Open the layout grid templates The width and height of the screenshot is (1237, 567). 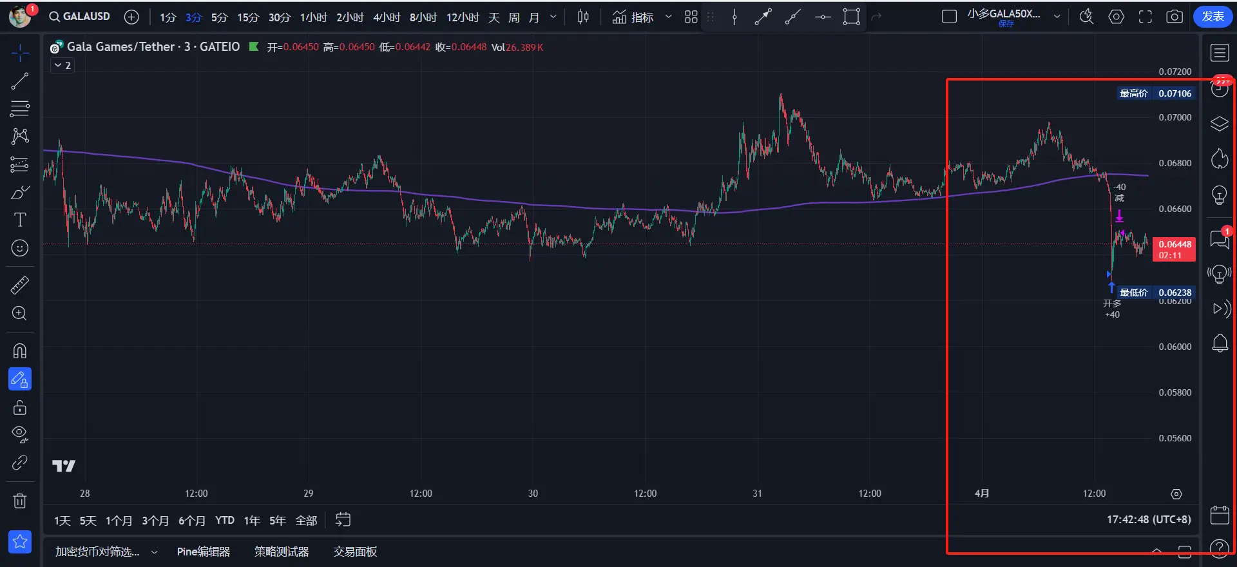pyautogui.click(x=691, y=17)
